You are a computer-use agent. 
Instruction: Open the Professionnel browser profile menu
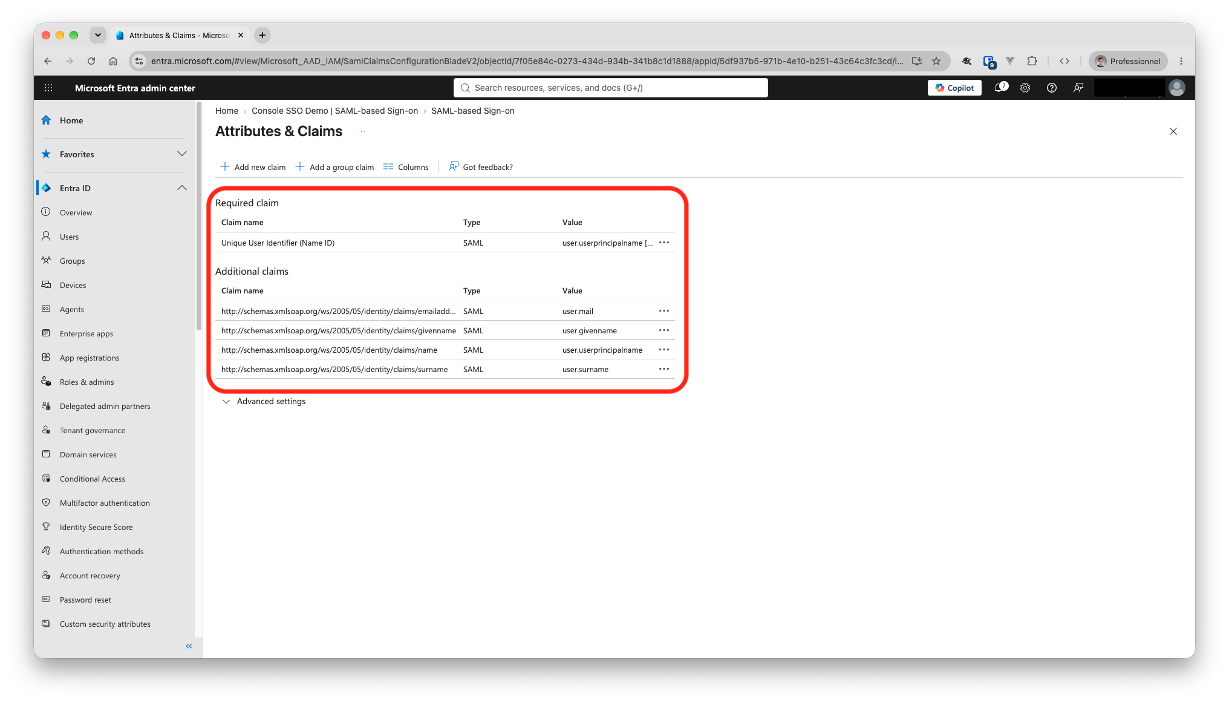[1128, 61]
